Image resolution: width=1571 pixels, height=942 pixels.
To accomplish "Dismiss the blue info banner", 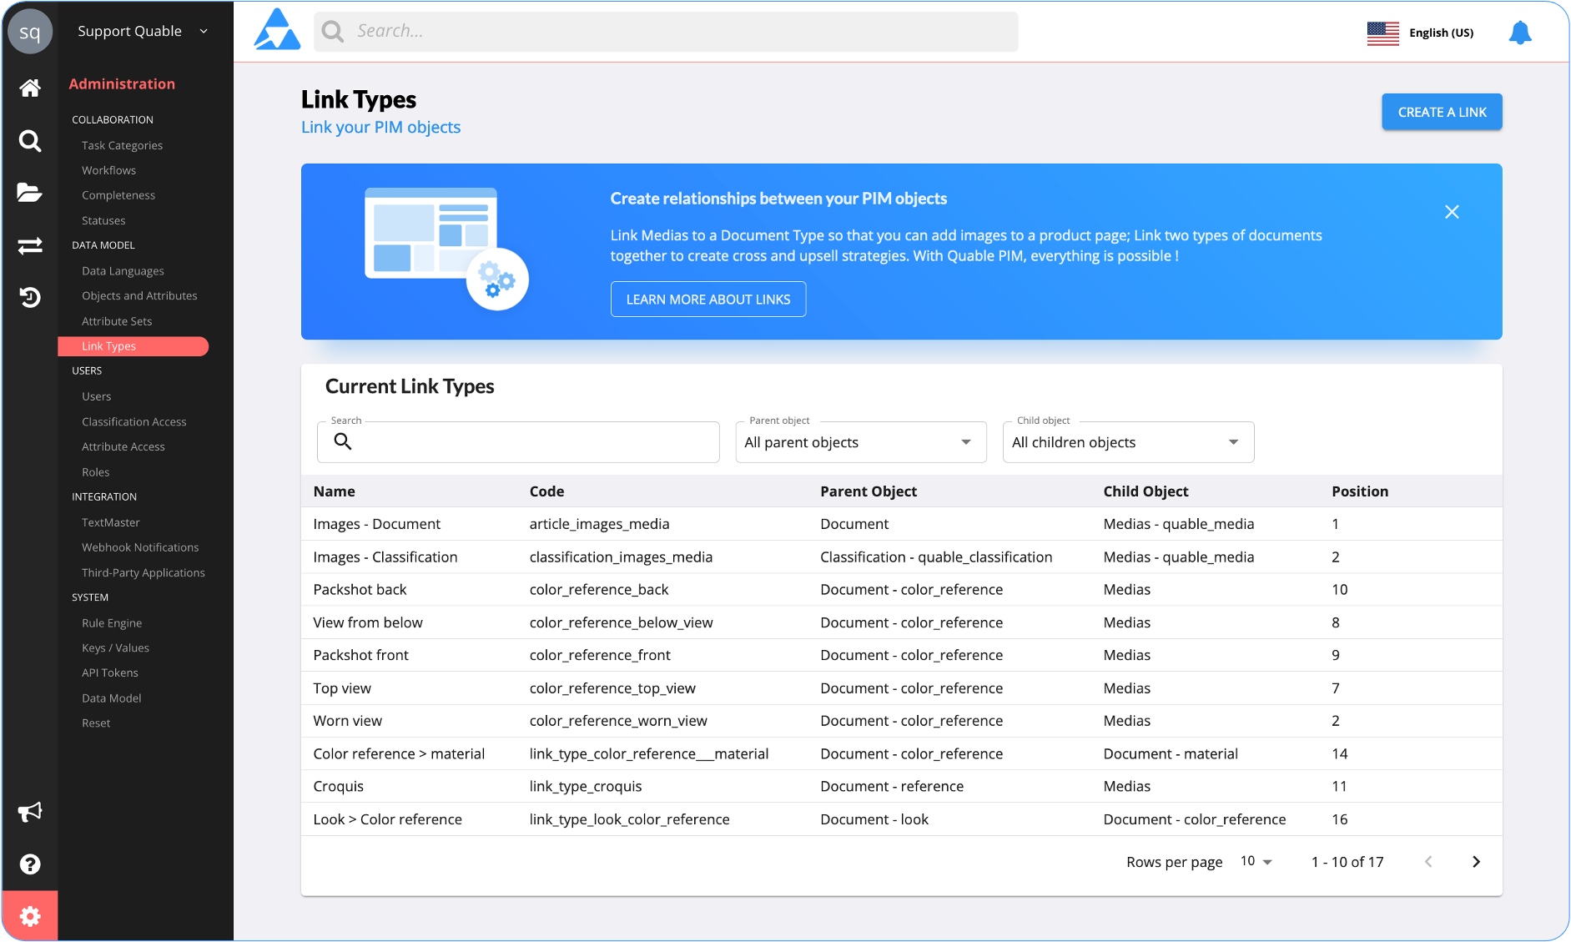I will (x=1452, y=212).
